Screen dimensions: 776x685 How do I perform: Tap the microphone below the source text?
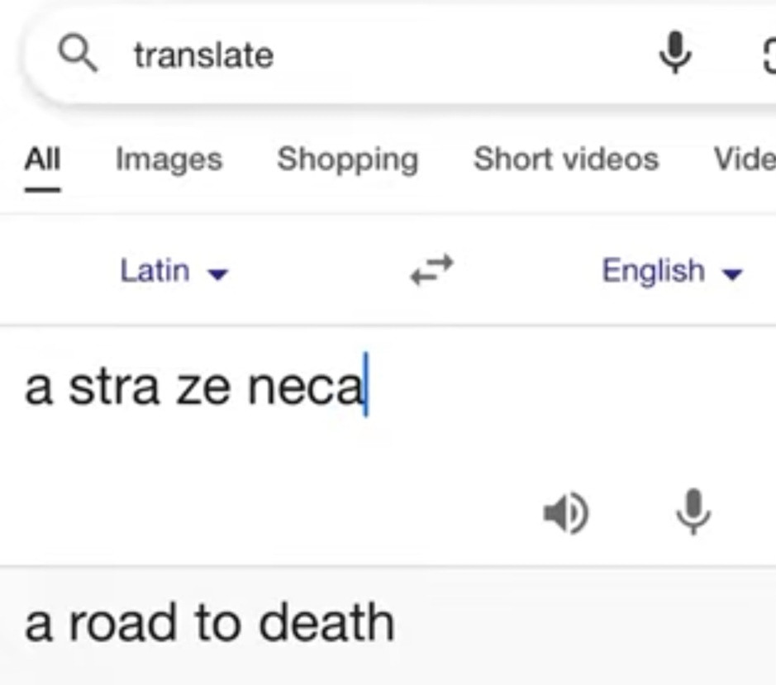(693, 511)
